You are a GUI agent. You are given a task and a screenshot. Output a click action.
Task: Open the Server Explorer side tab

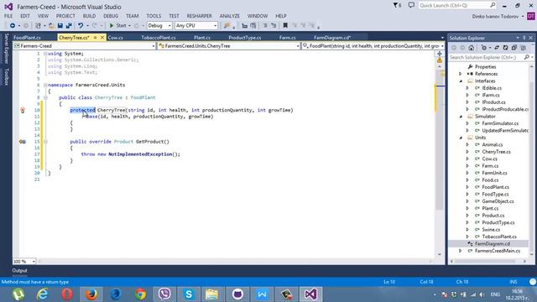[6, 49]
